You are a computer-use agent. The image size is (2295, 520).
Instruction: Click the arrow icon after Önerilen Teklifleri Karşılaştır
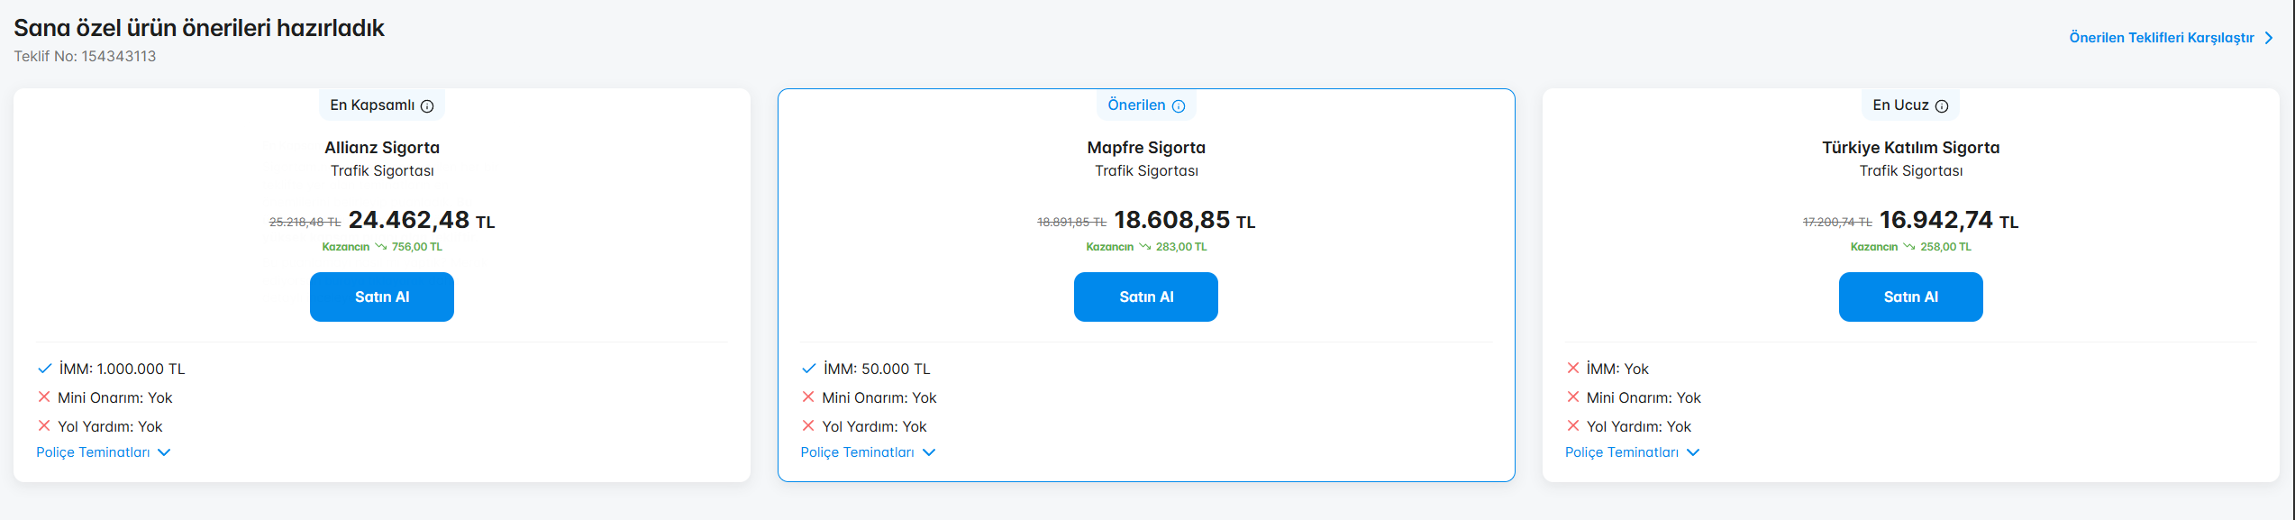click(2269, 38)
